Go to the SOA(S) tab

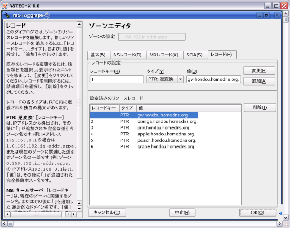click(x=194, y=55)
